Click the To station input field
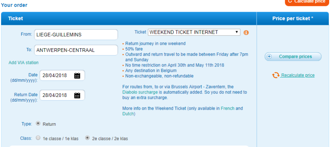The width and height of the screenshot is (331, 147). coord(76,50)
